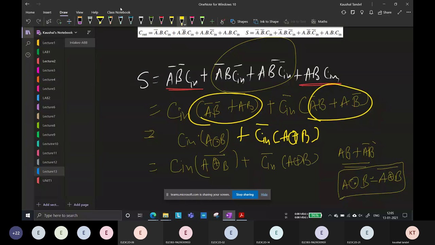The width and height of the screenshot is (435, 245).
Task: Click the sort pages icon
Action: [x=89, y=32]
